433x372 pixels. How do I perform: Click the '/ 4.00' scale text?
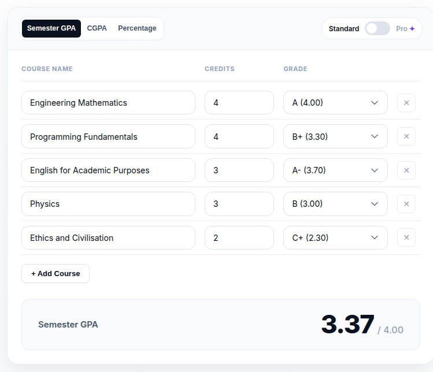(x=390, y=330)
